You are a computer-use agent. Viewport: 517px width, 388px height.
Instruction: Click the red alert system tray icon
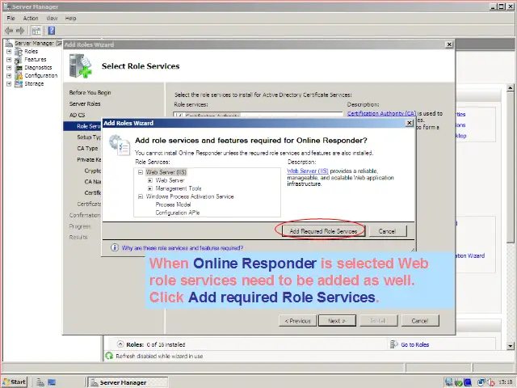pyautogui.click(x=490, y=382)
